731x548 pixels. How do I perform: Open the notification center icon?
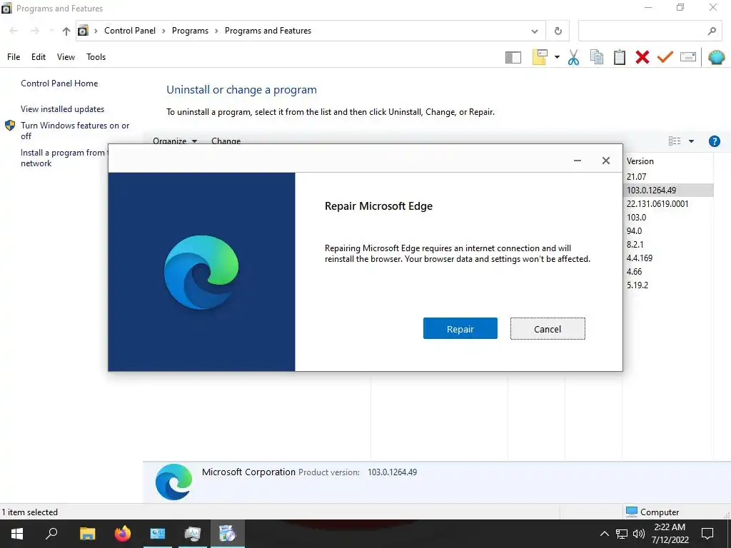click(x=707, y=534)
